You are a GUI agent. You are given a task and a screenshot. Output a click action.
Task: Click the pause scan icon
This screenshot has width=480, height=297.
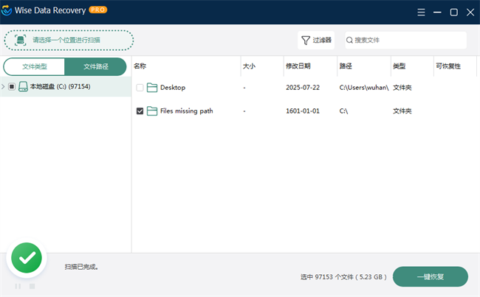pos(18,286)
